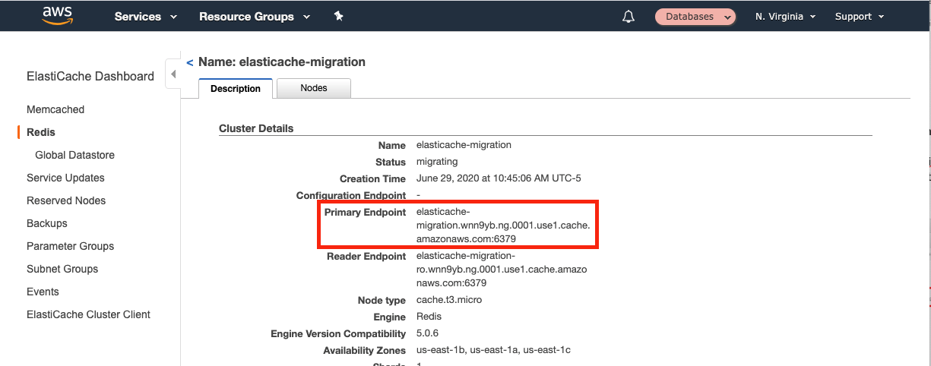Open the Support menu
The height and width of the screenshot is (366, 931).
pyautogui.click(x=860, y=17)
